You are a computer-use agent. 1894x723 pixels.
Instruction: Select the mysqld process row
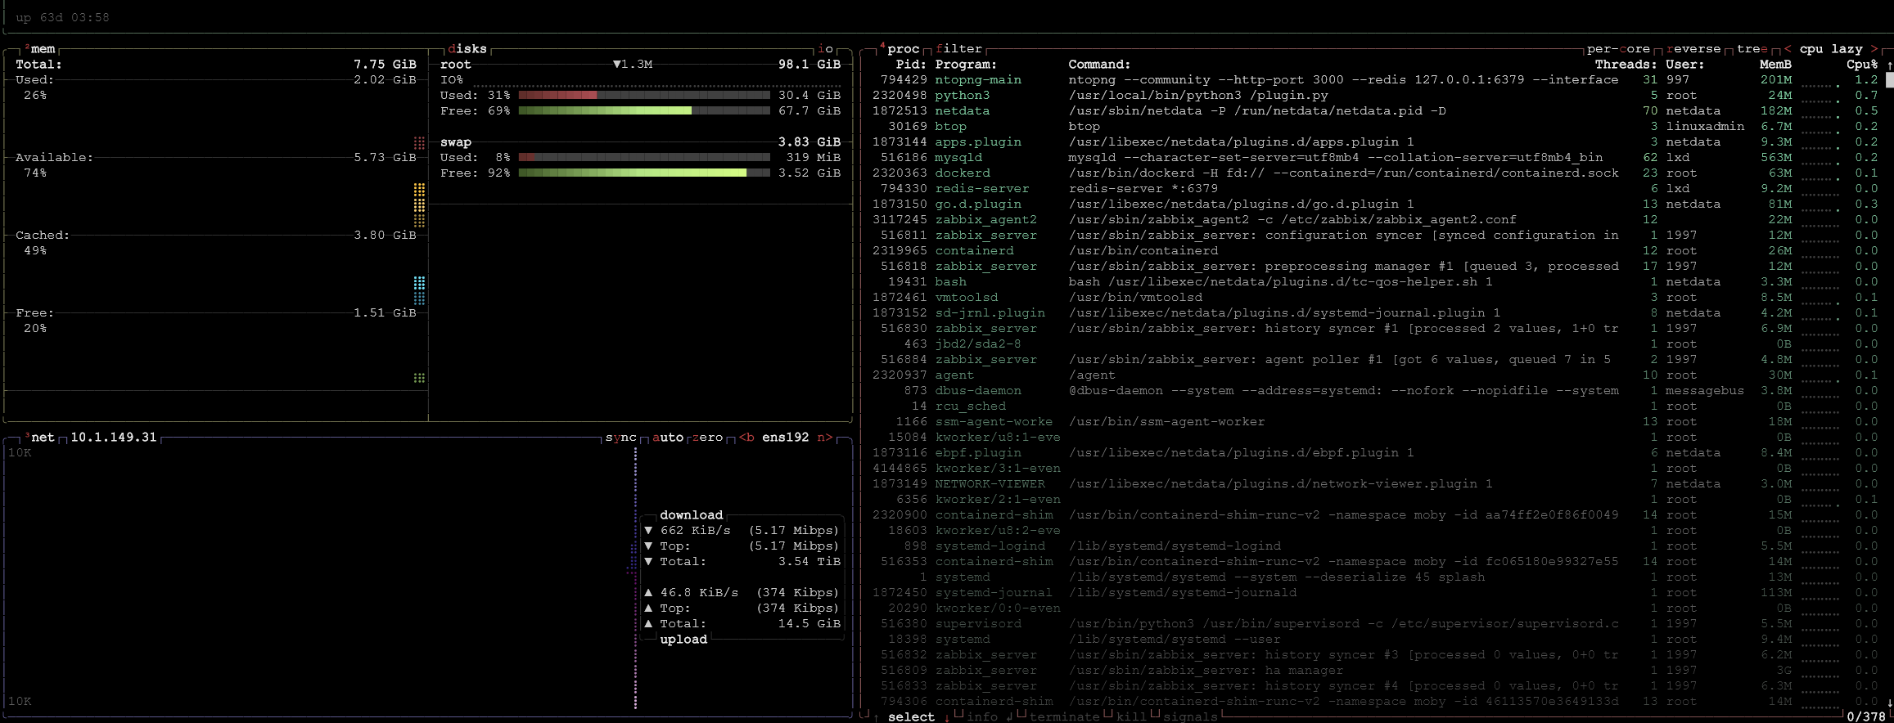958,158
